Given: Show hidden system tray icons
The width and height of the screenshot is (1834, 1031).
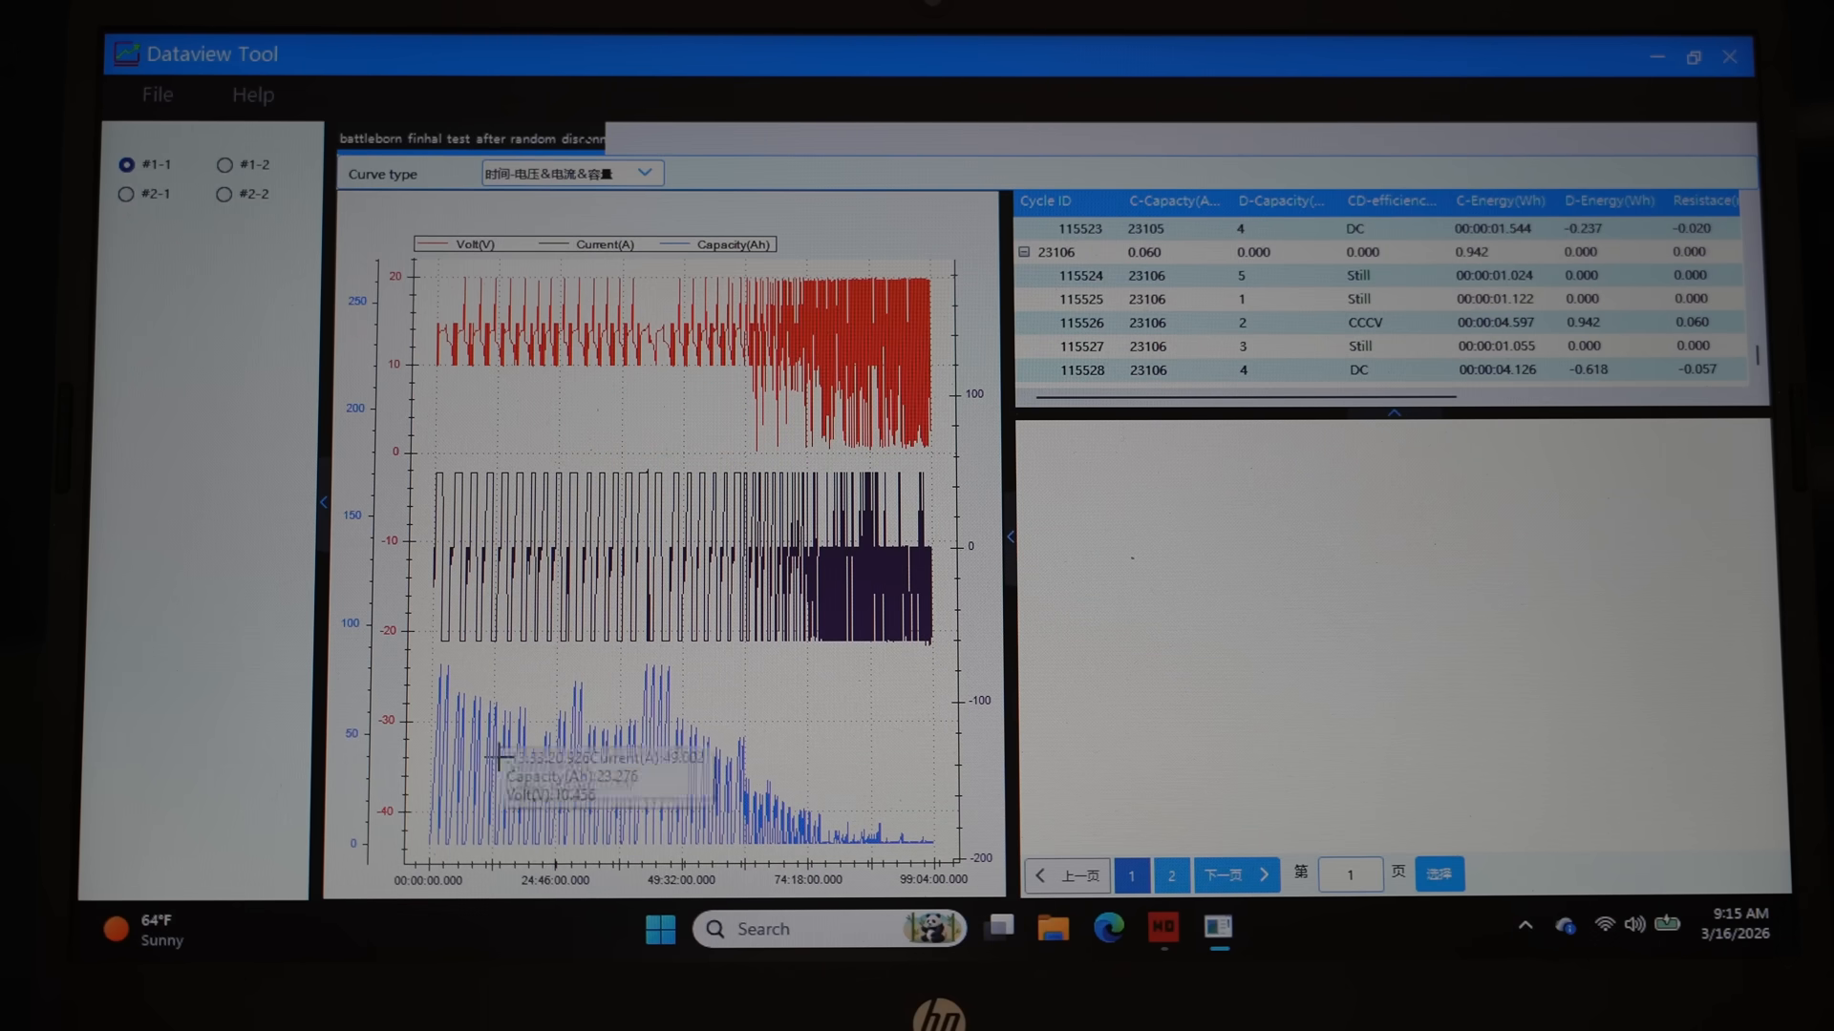Looking at the screenshot, I should 1525,925.
